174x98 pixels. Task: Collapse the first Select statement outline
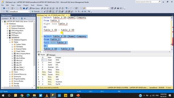[42, 17]
